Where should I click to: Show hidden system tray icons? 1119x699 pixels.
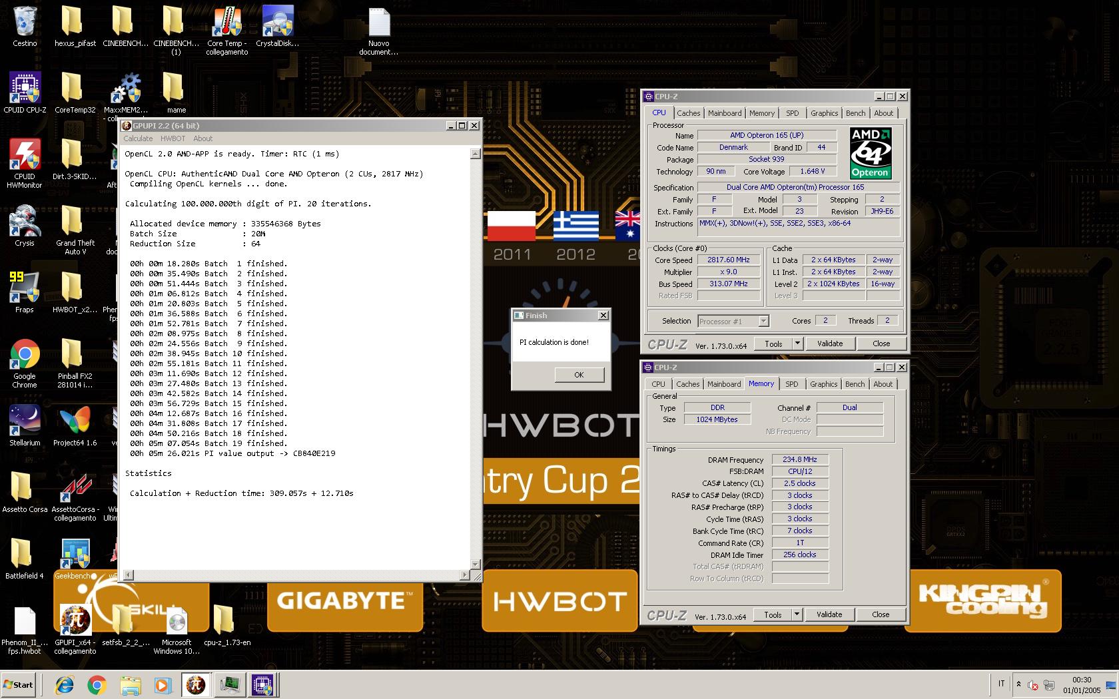coord(1018,684)
